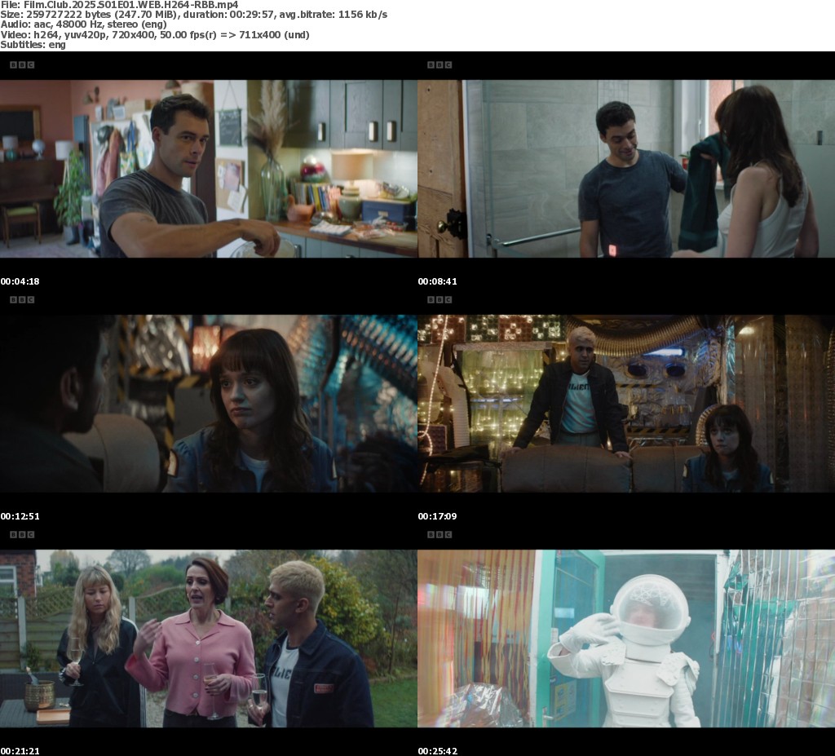Select the white astronaut suit thumbnail

pyautogui.click(x=626, y=638)
